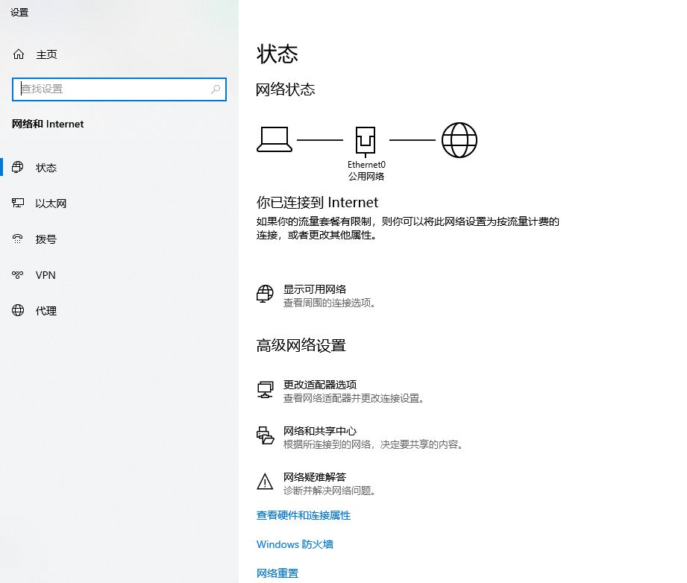This screenshot has height=583, width=687.
Task: Click the 代理 globe icon in sidebar
Action: (18, 311)
